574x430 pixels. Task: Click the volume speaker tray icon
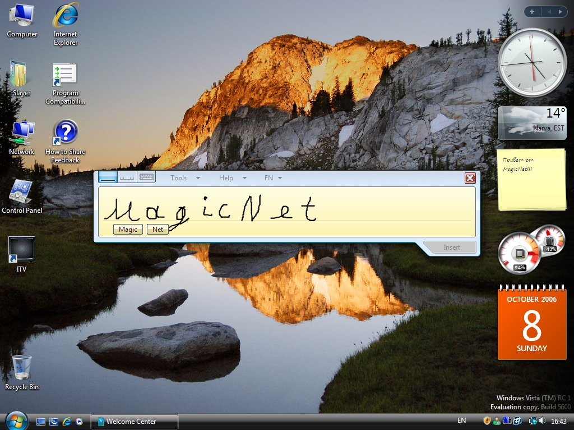point(542,421)
